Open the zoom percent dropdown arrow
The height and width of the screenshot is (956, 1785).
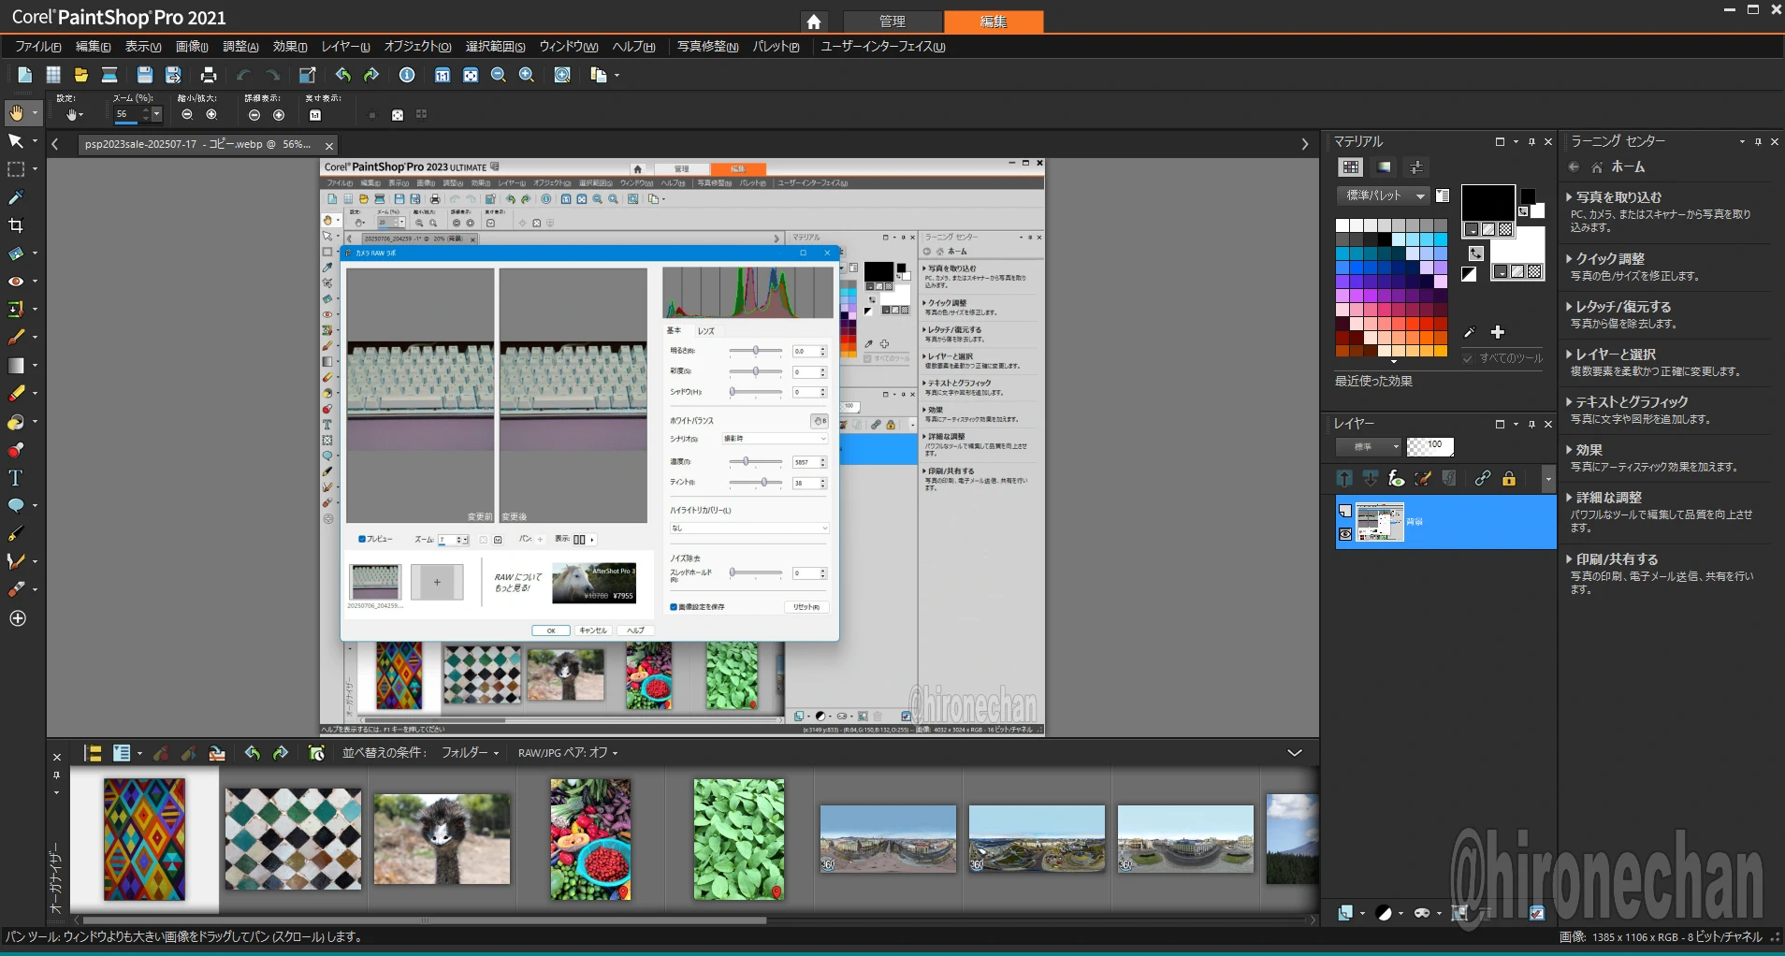tap(156, 114)
